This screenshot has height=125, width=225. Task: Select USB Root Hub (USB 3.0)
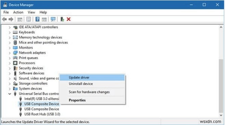click(42, 114)
